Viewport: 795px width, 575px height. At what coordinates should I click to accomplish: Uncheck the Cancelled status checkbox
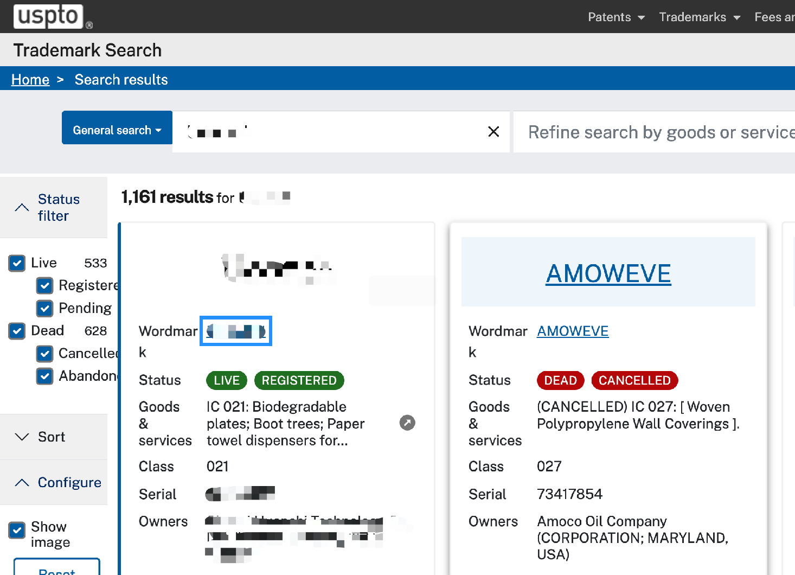pos(44,354)
